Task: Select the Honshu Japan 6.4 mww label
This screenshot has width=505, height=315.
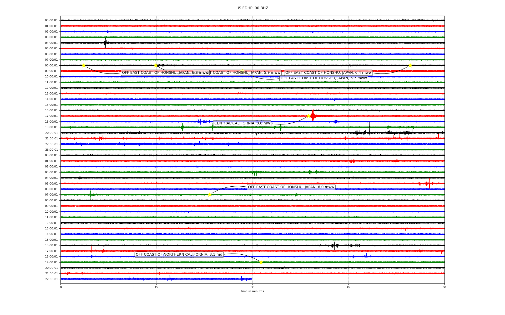Action: point(328,73)
